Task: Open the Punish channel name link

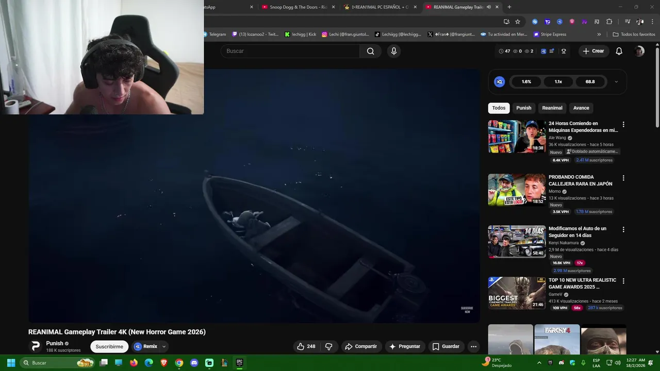Action: click(x=55, y=343)
